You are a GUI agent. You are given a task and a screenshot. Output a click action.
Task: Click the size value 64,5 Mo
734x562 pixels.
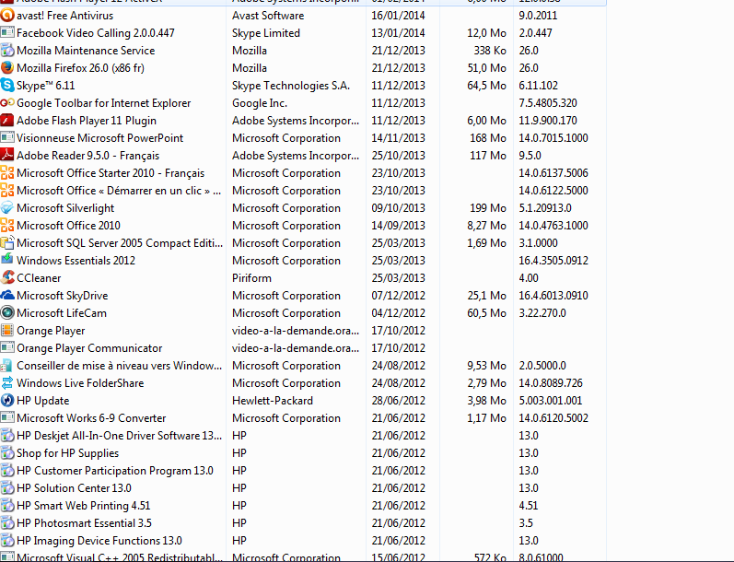point(487,86)
